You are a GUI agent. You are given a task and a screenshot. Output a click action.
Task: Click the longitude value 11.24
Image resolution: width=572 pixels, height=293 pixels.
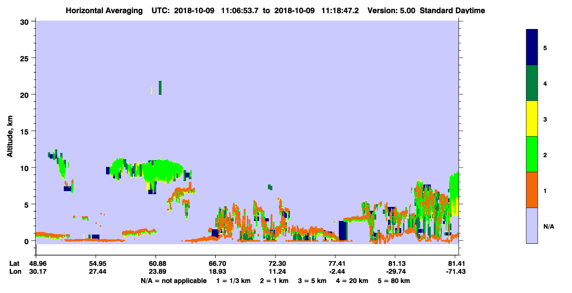[x=275, y=271]
